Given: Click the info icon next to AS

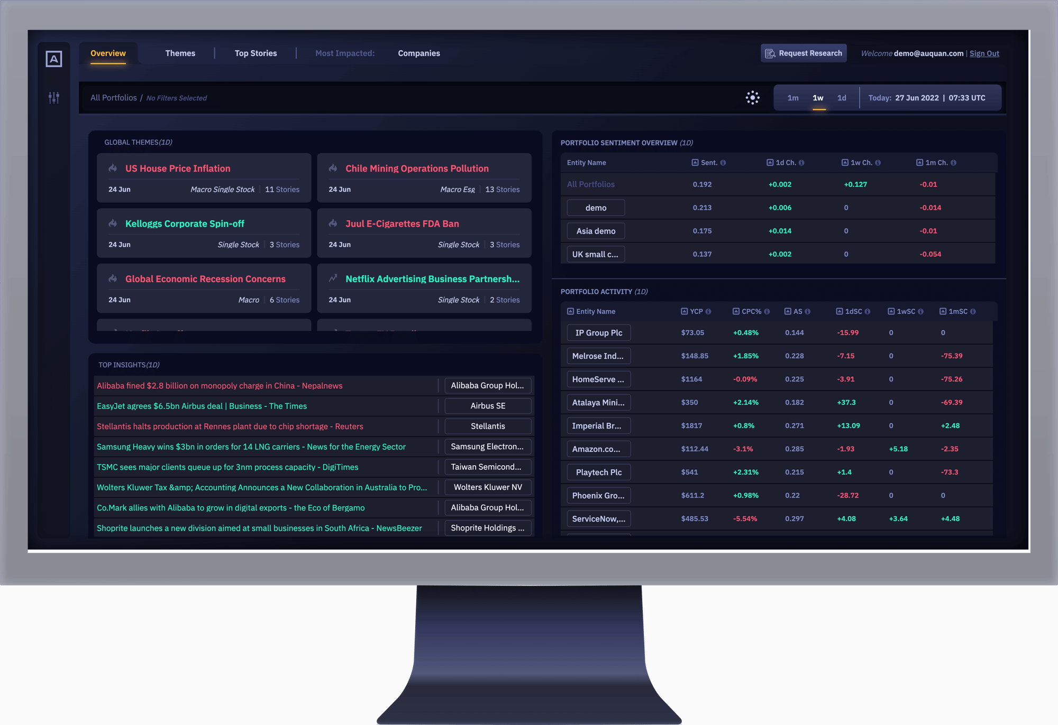Looking at the screenshot, I should click(x=808, y=311).
